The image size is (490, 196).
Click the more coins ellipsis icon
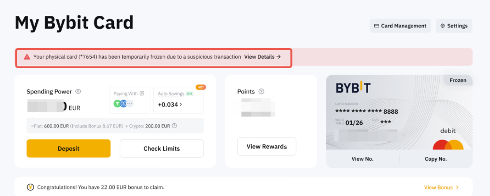click(130, 104)
